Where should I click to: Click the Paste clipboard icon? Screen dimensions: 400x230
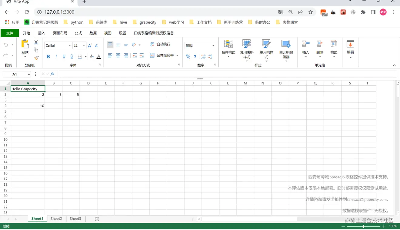25,44
